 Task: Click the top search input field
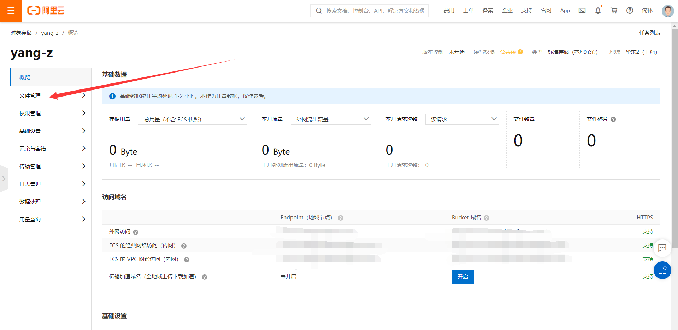pyautogui.click(x=369, y=11)
